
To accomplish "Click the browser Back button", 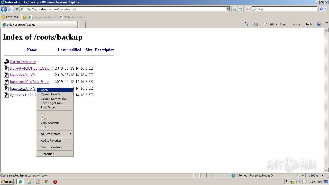I will [x=4, y=9].
